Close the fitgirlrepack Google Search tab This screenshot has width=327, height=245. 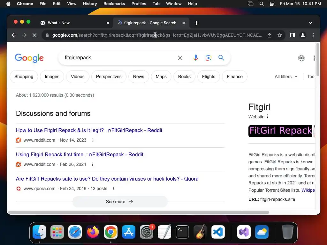tap(184, 23)
